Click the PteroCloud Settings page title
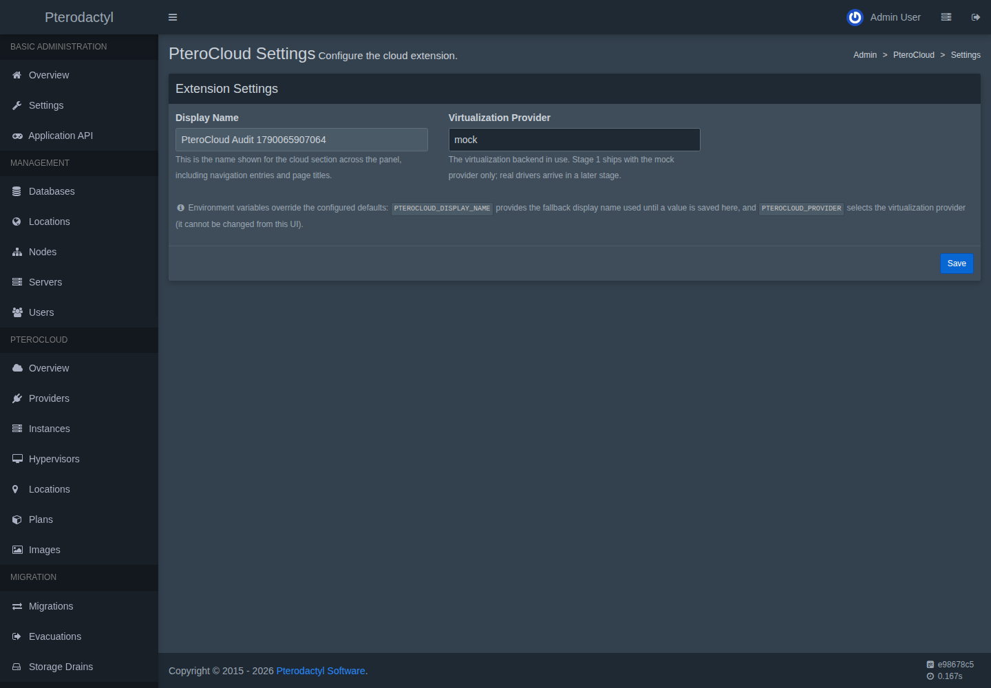 (242, 54)
